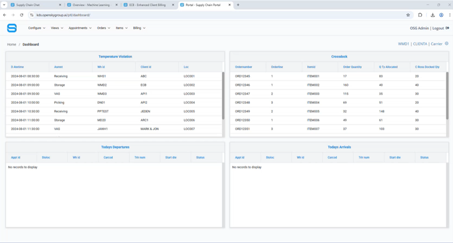
Task: Open the Appointments dropdown menu
Action: point(80,28)
